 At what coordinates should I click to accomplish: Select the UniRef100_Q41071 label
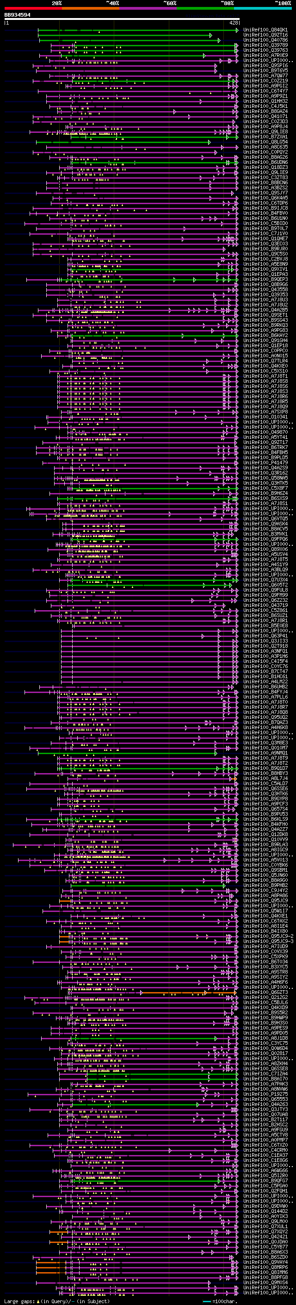[x=265, y=117]
